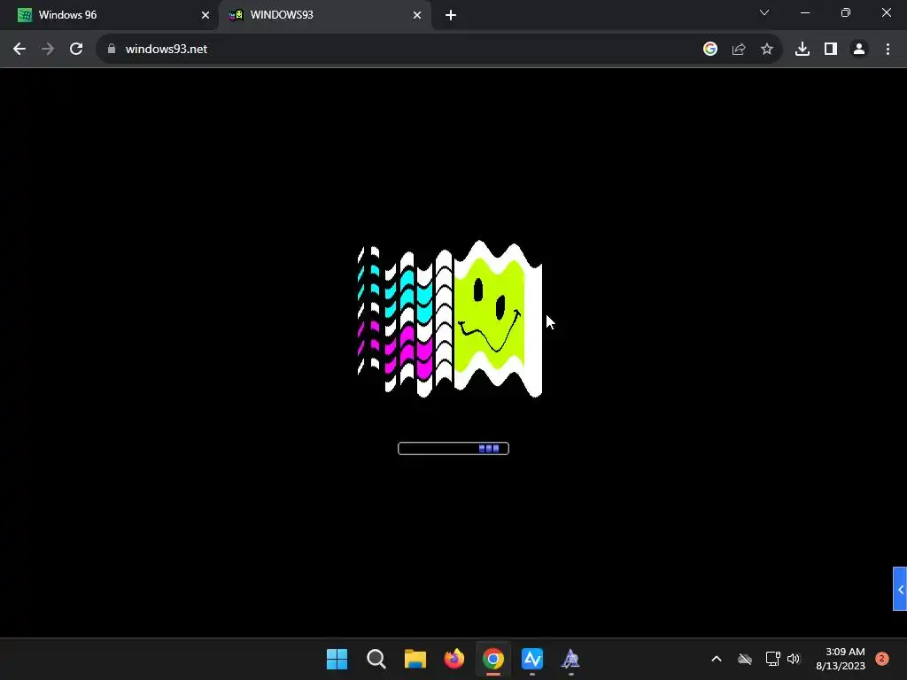Screen dimensions: 907x680
Task: Open a new browser tab
Action: click(x=451, y=15)
